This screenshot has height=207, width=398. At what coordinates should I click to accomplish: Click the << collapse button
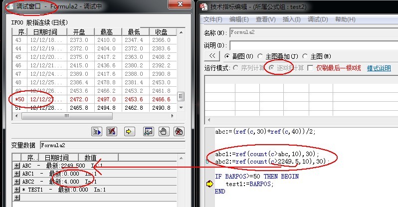[212, 56]
